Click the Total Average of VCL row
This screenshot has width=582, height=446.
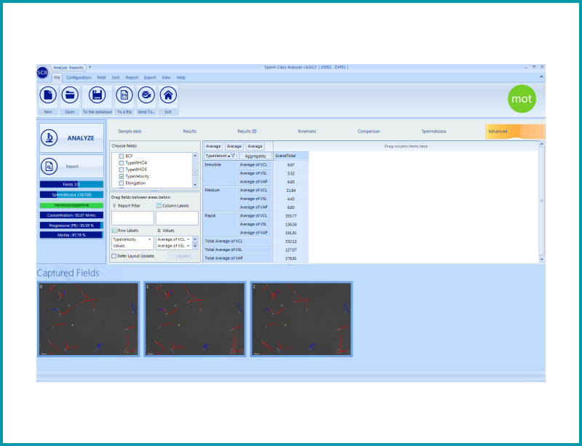point(238,242)
